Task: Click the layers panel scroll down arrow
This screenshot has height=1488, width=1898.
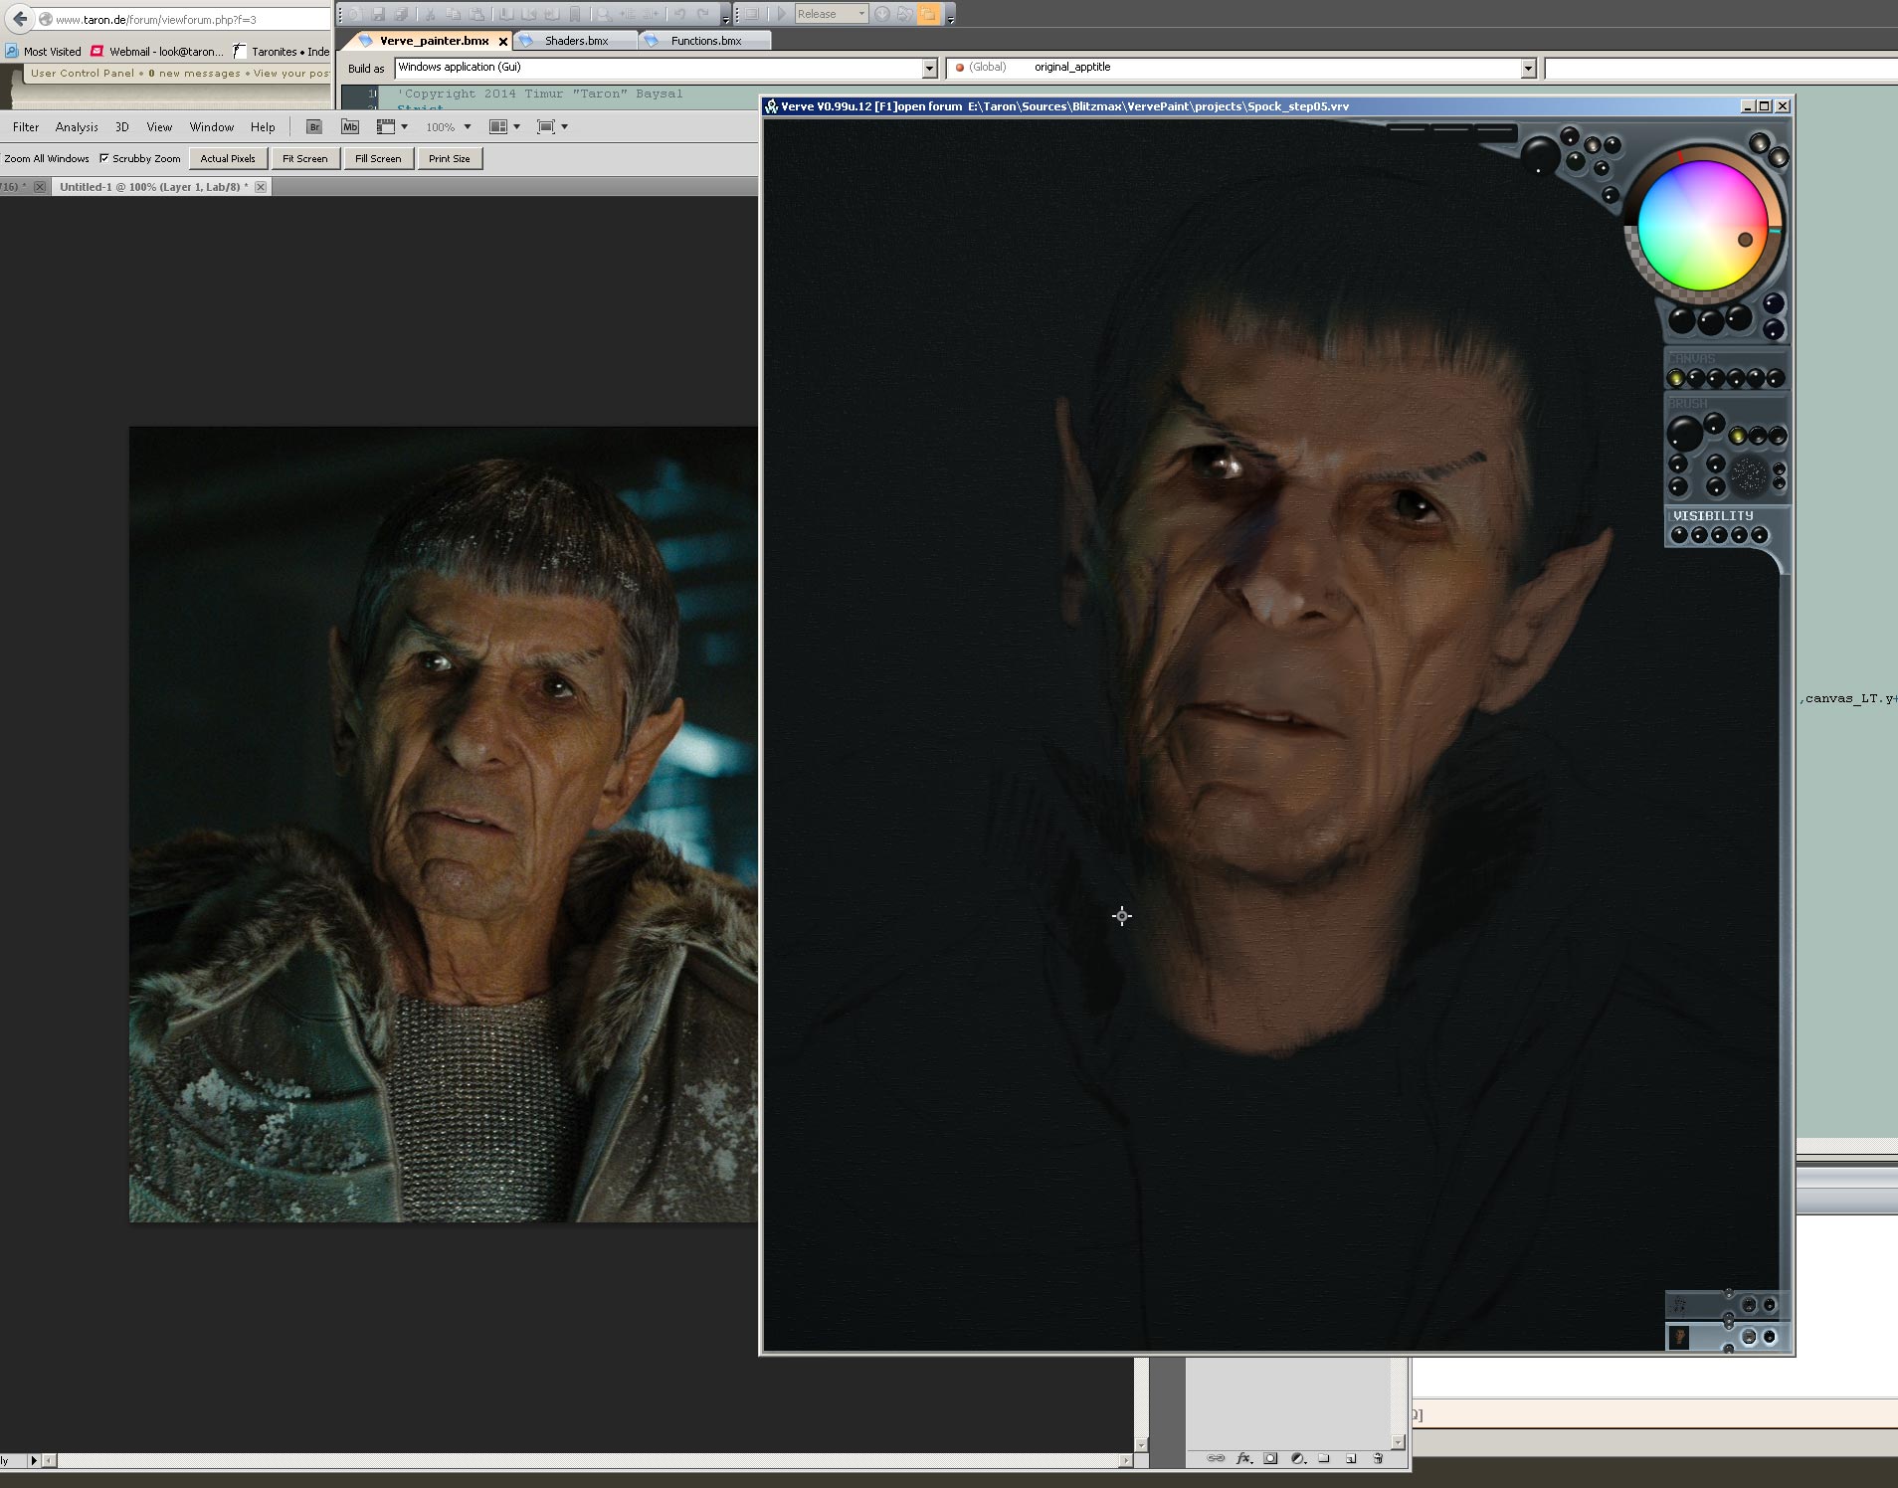Action: (x=1398, y=1441)
